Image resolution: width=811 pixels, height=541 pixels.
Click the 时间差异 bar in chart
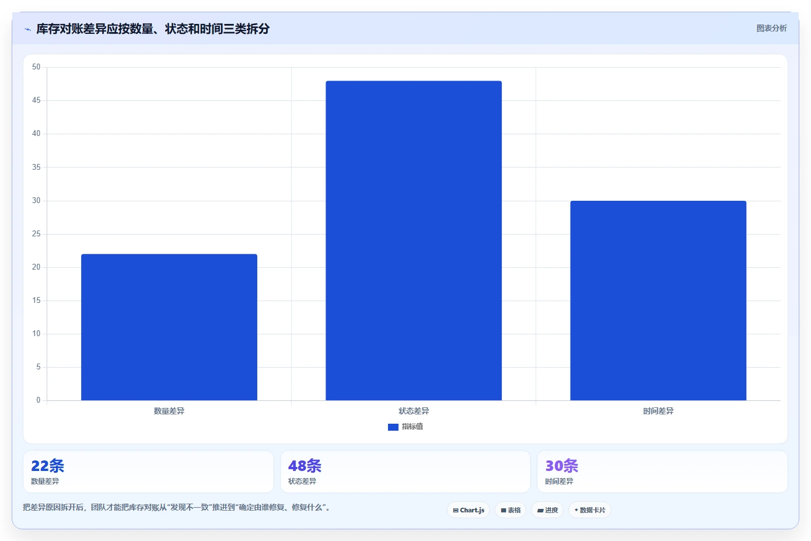[658, 301]
